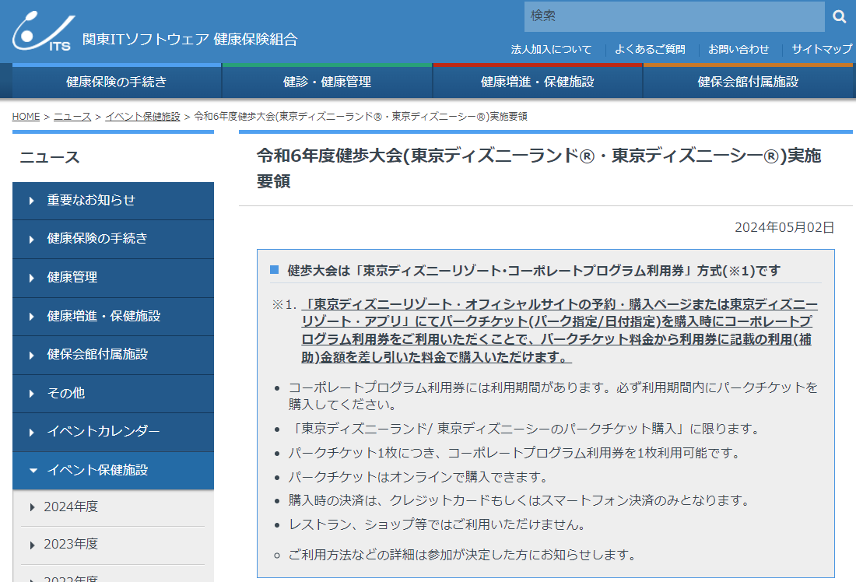The image size is (856, 582).
Task: Open the サイトマップ link
Action: pyautogui.click(x=822, y=49)
